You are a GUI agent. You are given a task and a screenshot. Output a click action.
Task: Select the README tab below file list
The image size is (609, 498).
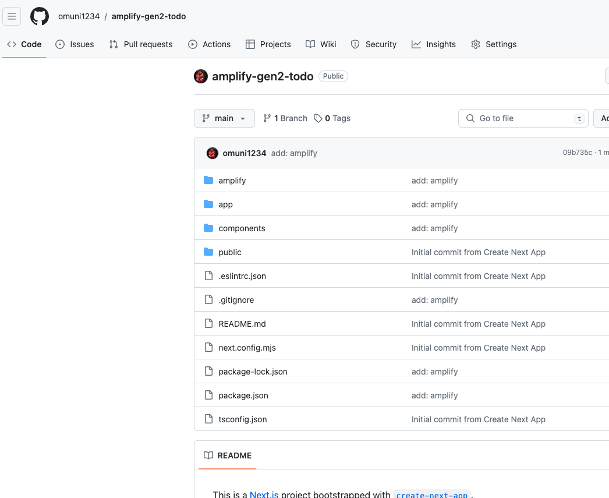pos(228,455)
